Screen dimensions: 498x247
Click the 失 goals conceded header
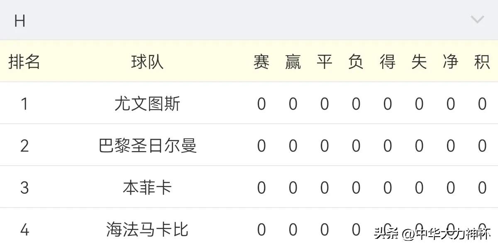(418, 61)
